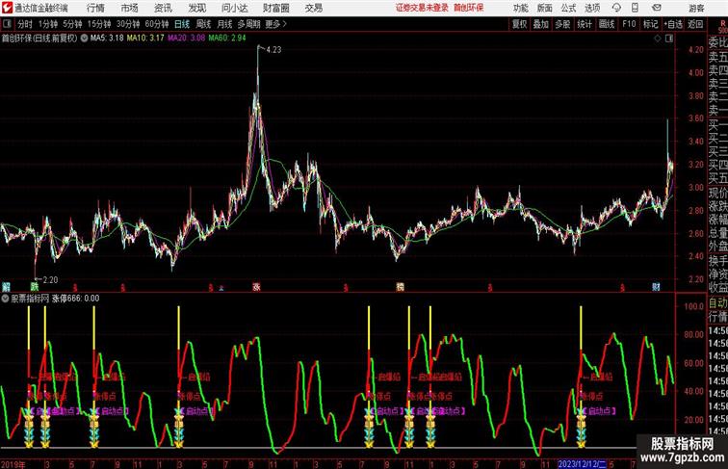
Task: Switch to 5分钟 period
Action: coord(72,24)
